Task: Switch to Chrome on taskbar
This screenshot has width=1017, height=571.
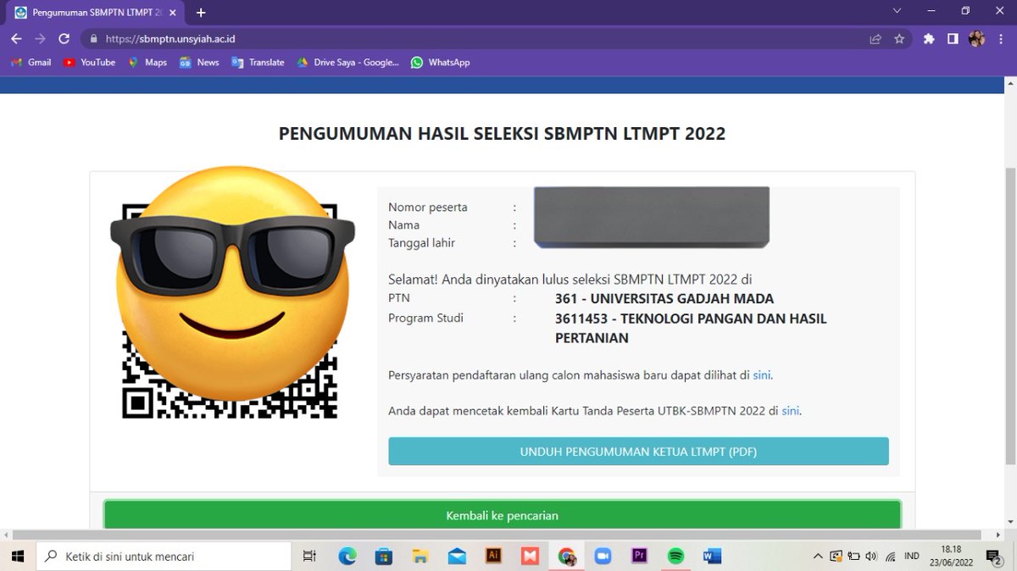Action: tap(567, 557)
